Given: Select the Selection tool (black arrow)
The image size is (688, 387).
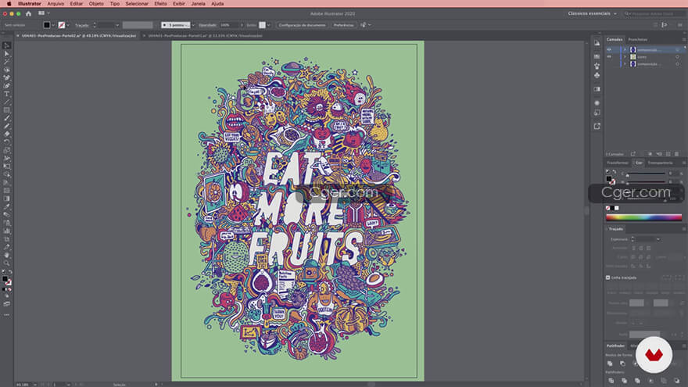Looking at the screenshot, I should (x=6, y=45).
